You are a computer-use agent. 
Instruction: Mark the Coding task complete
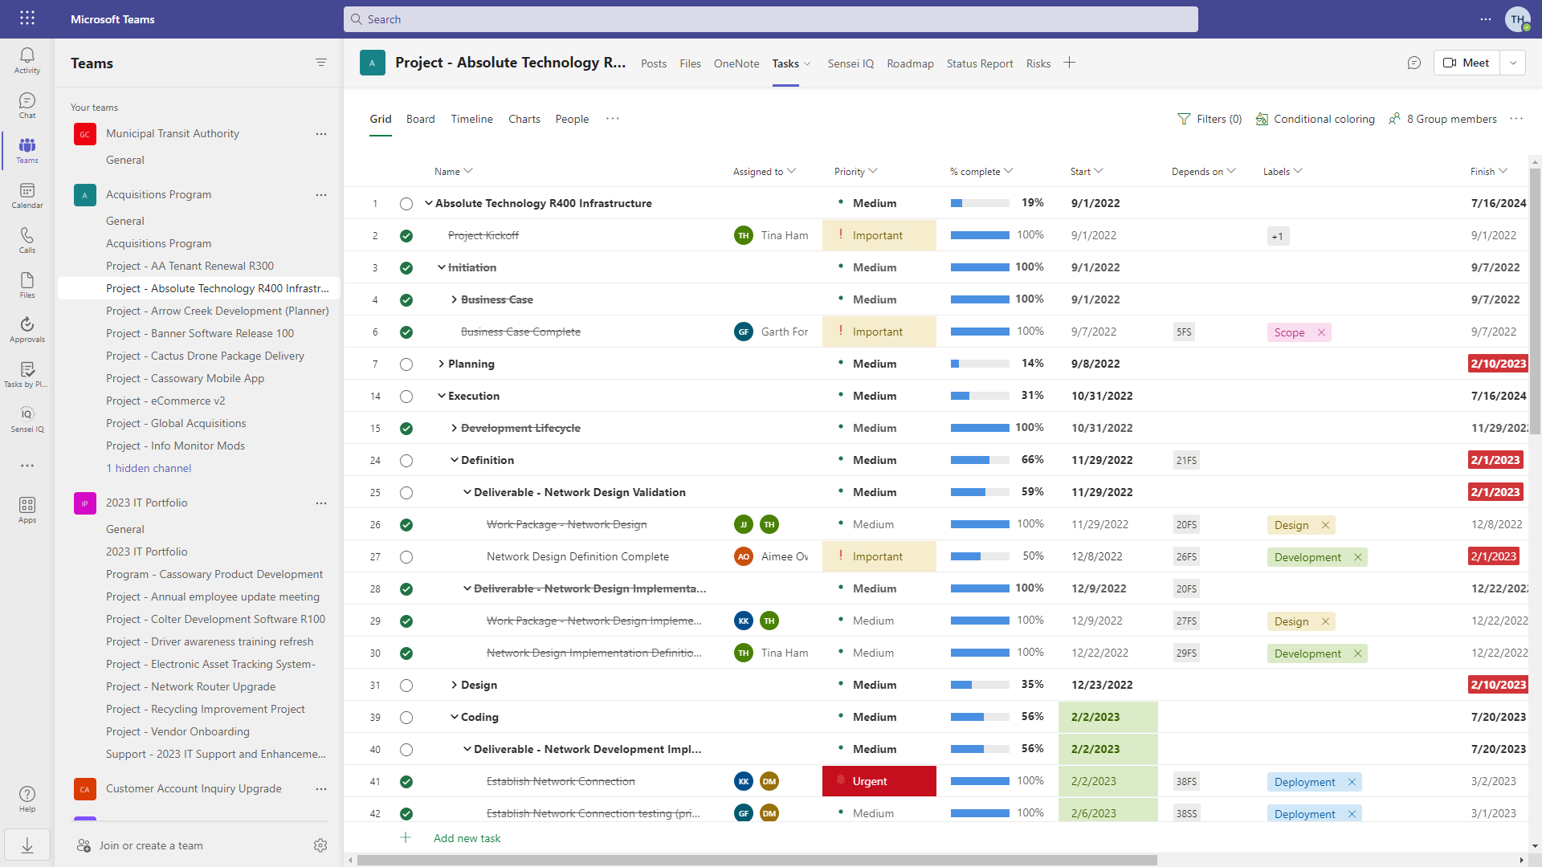[x=406, y=718]
